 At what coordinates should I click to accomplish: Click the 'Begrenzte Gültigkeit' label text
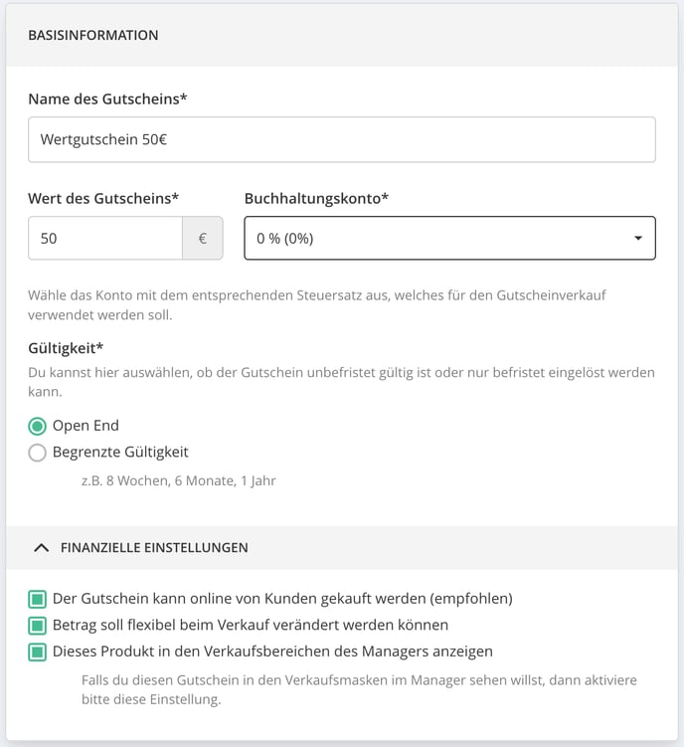[120, 453]
